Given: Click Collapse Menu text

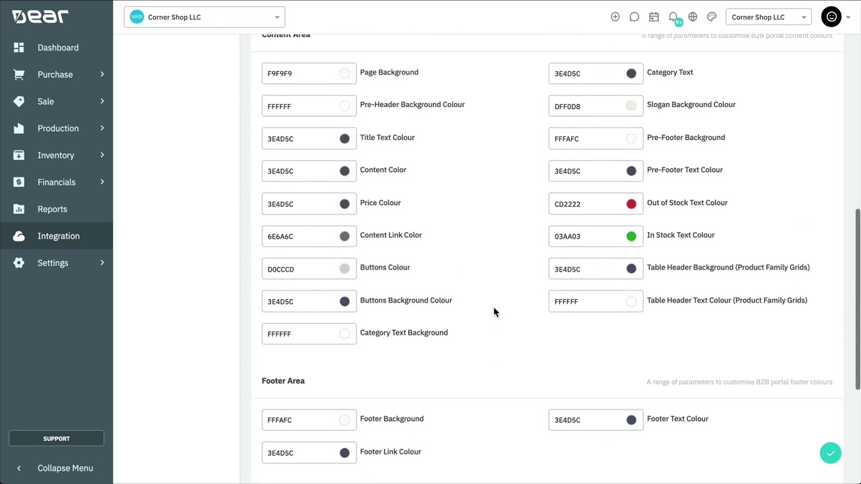Looking at the screenshot, I should [65, 468].
